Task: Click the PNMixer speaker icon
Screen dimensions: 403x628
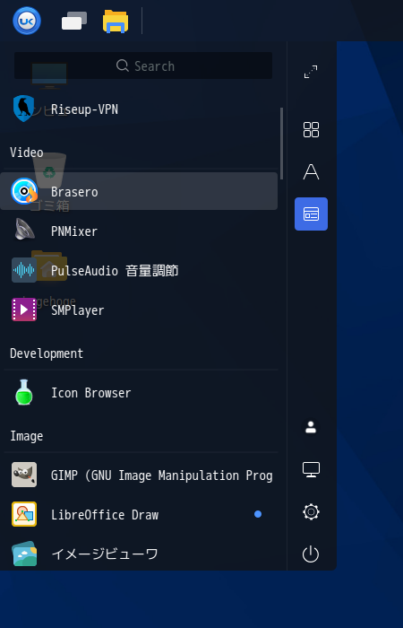Action: [24, 231]
